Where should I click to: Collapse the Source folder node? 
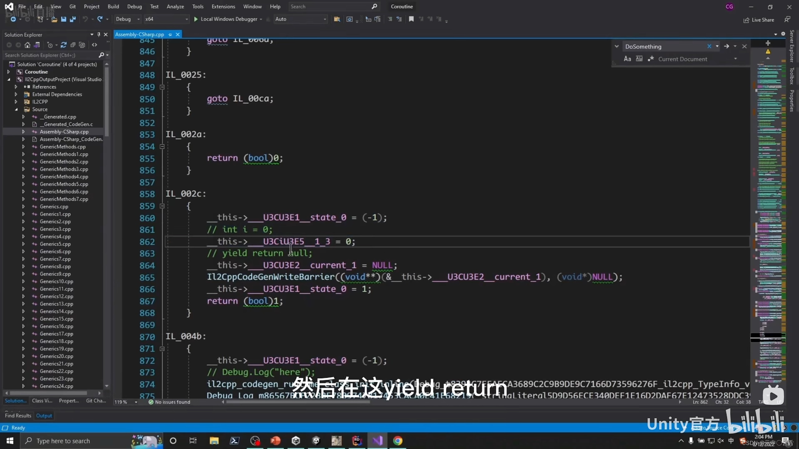pyautogui.click(x=16, y=109)
